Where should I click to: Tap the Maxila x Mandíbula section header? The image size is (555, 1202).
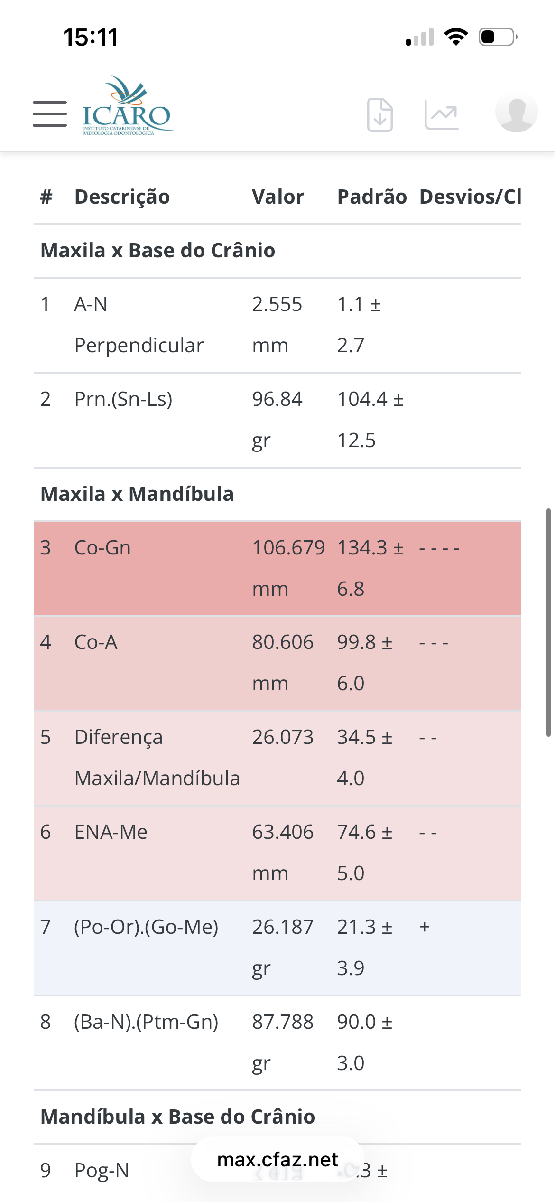pyautogui.click(x=137, y=494)
